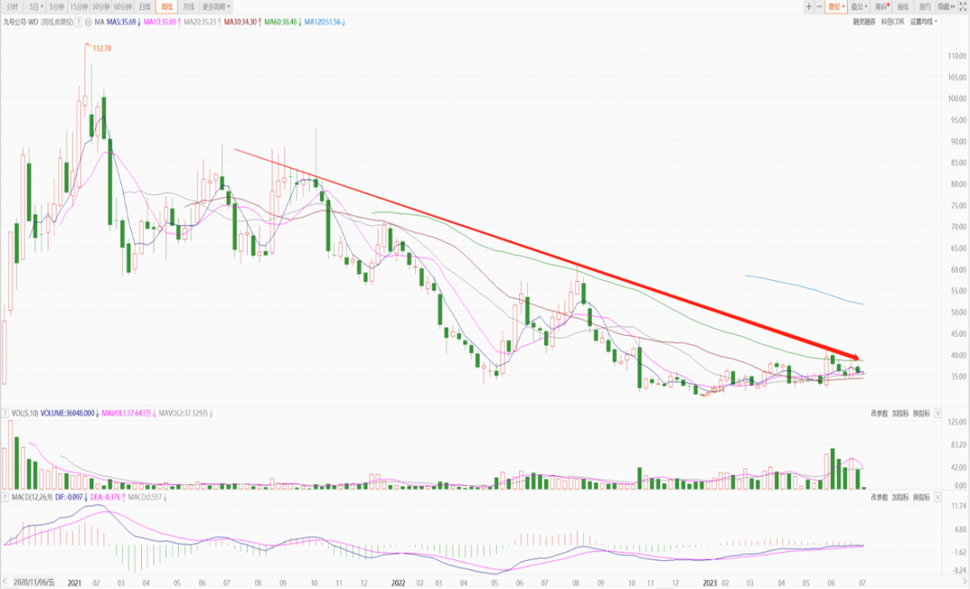Toggle the 融资融券 margin trading overlay

pos(864,22)
